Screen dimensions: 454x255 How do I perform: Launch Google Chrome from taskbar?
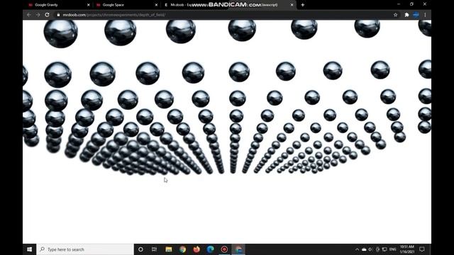(183, 249)
